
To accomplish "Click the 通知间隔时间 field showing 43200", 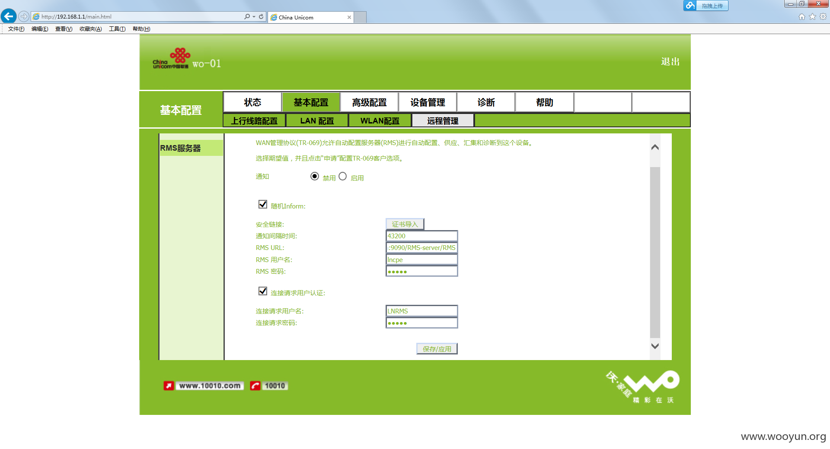I will 421,236.
